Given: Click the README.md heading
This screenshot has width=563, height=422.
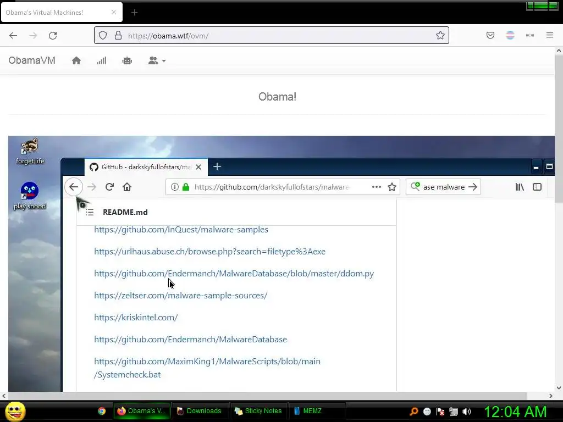Looking at the screenshot, I should pyautogui.click(x=125, y=212).
